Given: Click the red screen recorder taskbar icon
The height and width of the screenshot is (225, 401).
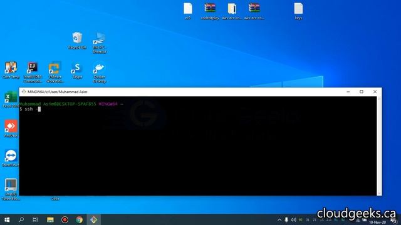Looking at the screenshot, I should point(65,219).
